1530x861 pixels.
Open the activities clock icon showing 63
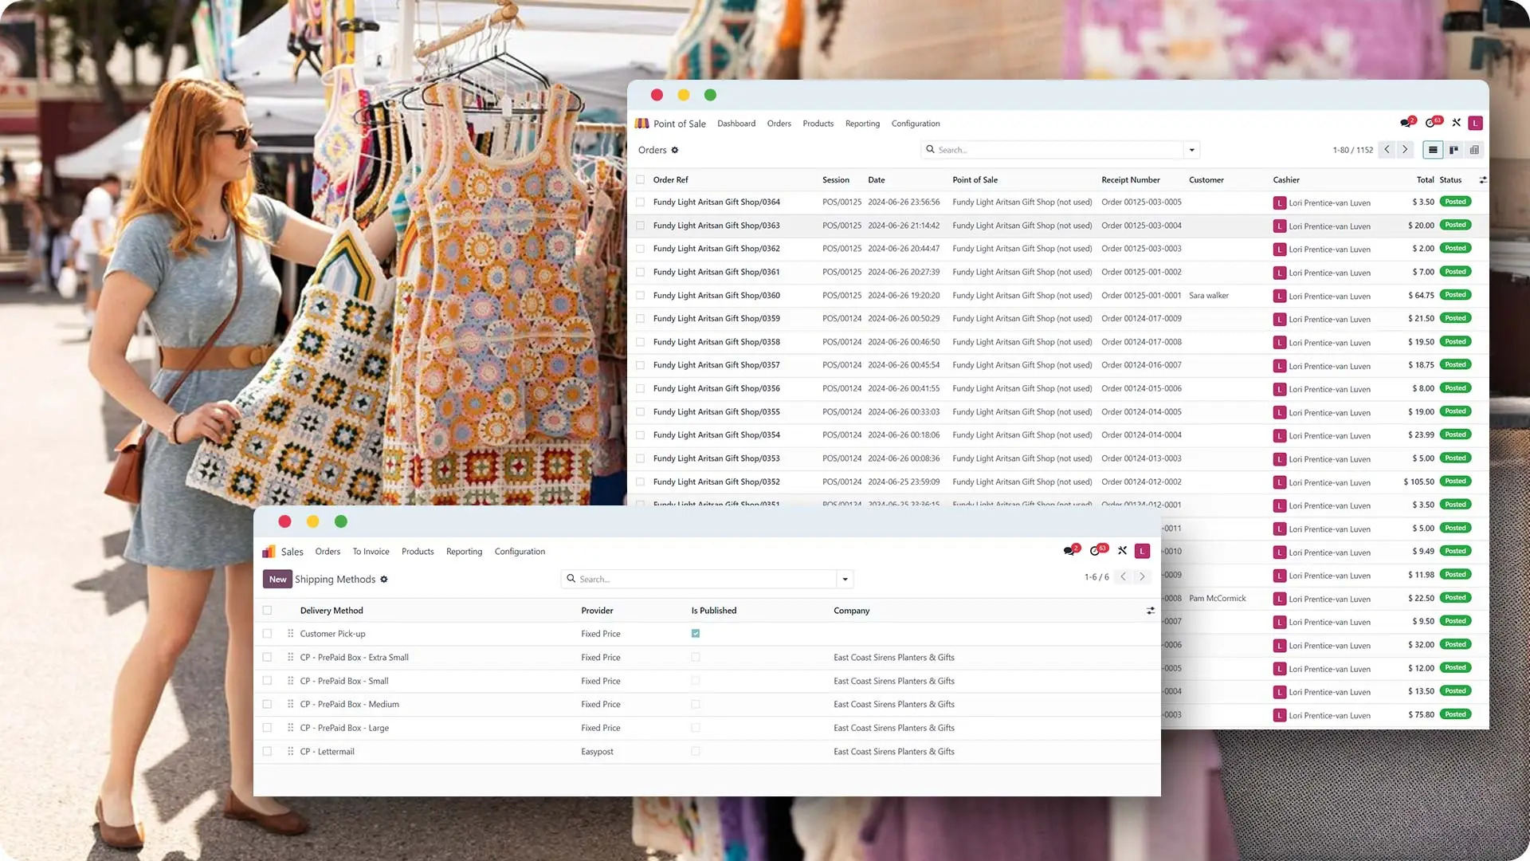[x=1431, y=123]
